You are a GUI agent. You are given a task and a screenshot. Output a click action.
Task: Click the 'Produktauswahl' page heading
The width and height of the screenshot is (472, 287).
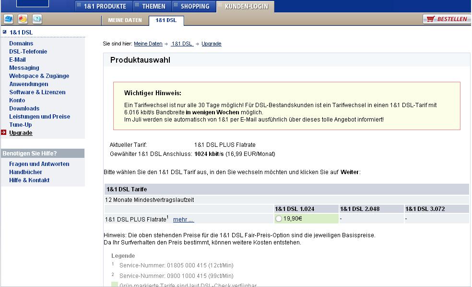pyautogui.click(x=140, y=60)
